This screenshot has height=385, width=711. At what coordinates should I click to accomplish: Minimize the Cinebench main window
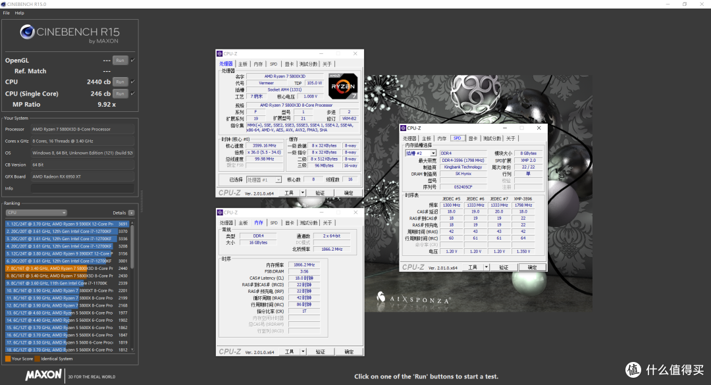click(x=668, y=4)
